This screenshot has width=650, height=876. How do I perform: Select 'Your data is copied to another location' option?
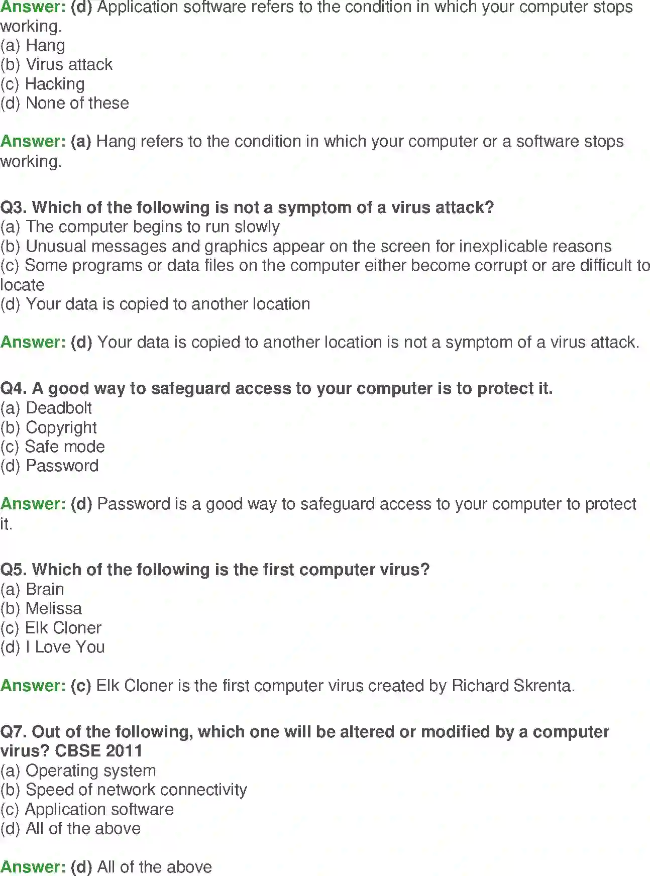[x=155, y=304]
